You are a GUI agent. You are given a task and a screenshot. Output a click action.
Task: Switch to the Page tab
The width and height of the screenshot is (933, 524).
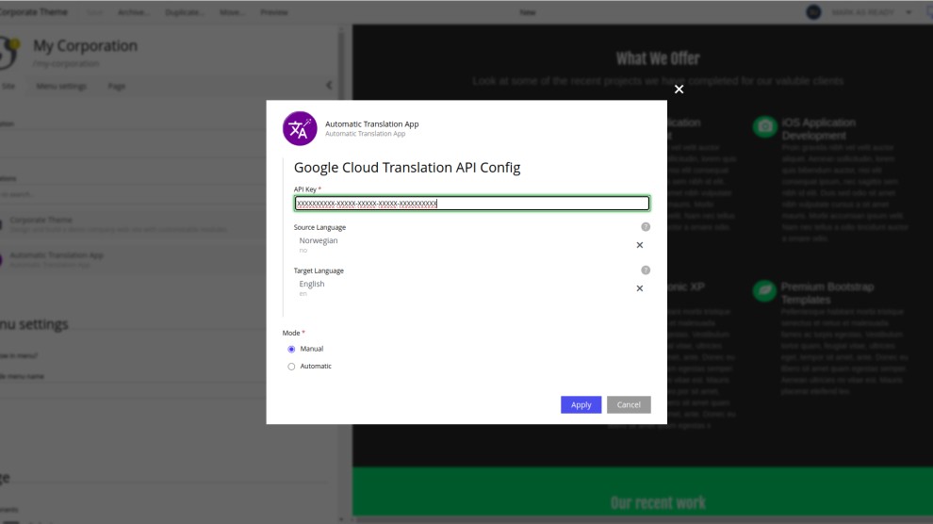point(117,87)
